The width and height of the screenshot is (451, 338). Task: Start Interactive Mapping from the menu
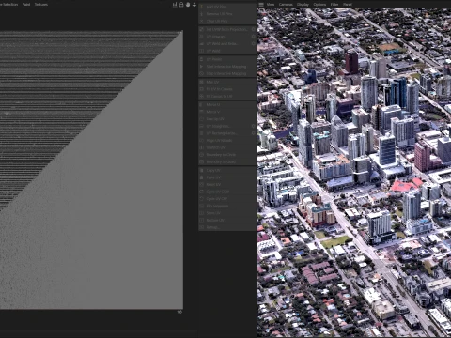(x=227, y=67)
